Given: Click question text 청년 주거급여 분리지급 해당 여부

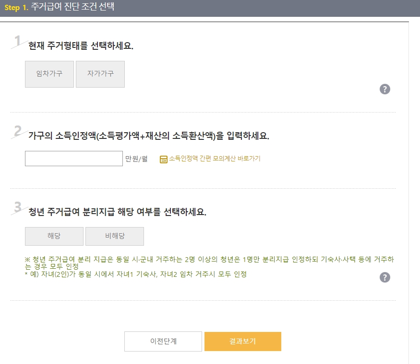Looking at the screenshot, I should (117, 212).
